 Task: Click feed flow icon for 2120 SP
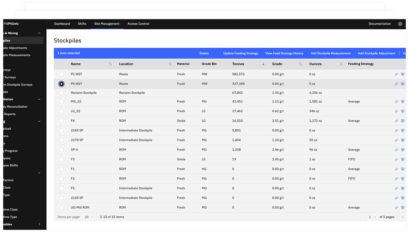click(403, 198)
